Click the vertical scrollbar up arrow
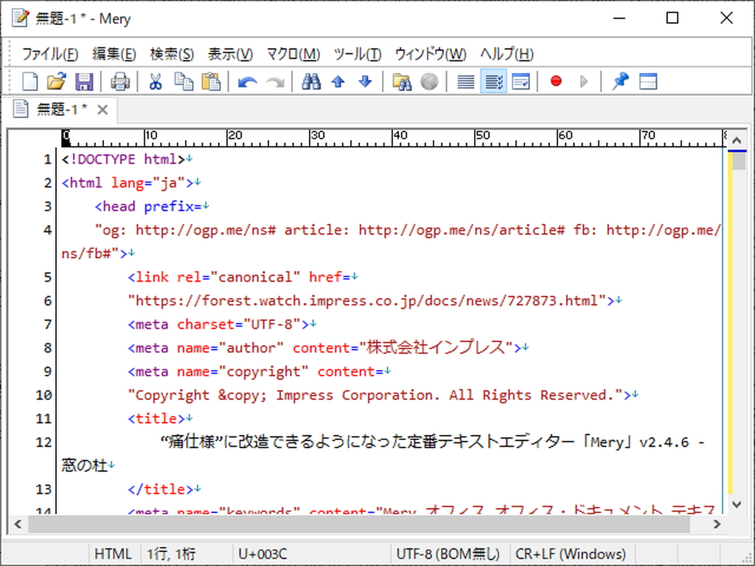Image resolution: width=755 pixels, height=566 pixels. click(x=737, y=140)
